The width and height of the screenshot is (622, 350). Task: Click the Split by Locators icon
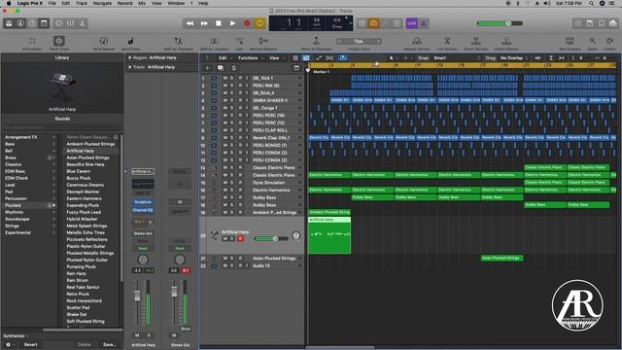pyautogui.click(x=214, y=41)
